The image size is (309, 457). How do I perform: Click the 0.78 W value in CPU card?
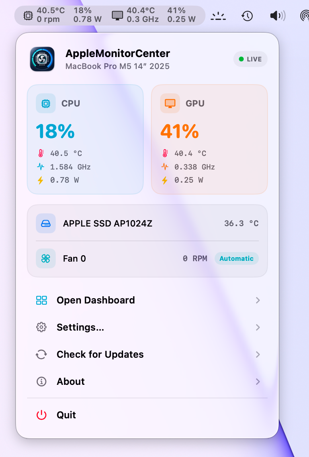[x=64, y=180]
